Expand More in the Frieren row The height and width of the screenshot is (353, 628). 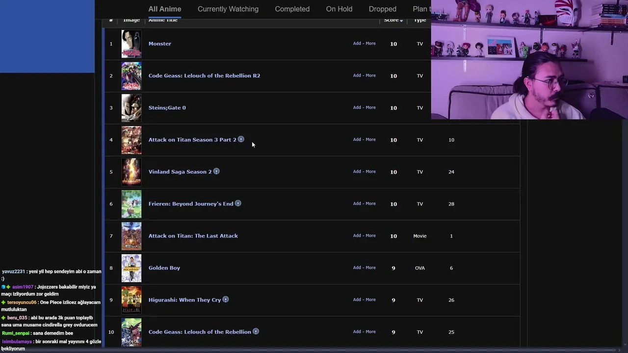click(370, 203)
